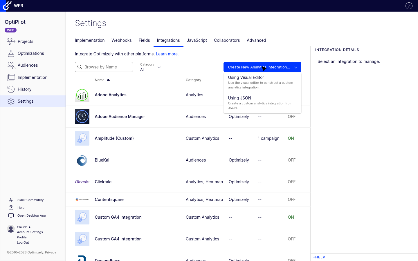
Task: Click the Adobe Audience Manager logo
Action: coord(82,117)
